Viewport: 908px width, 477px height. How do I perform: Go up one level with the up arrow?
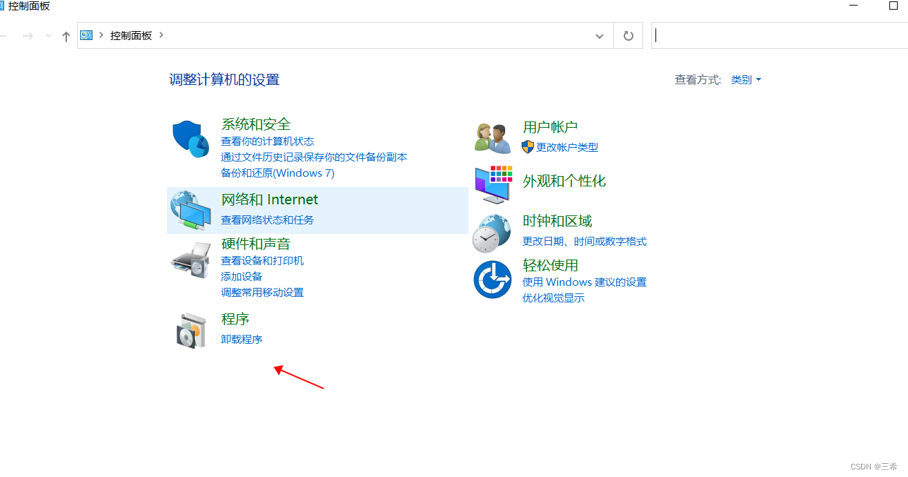pos(66,36)
